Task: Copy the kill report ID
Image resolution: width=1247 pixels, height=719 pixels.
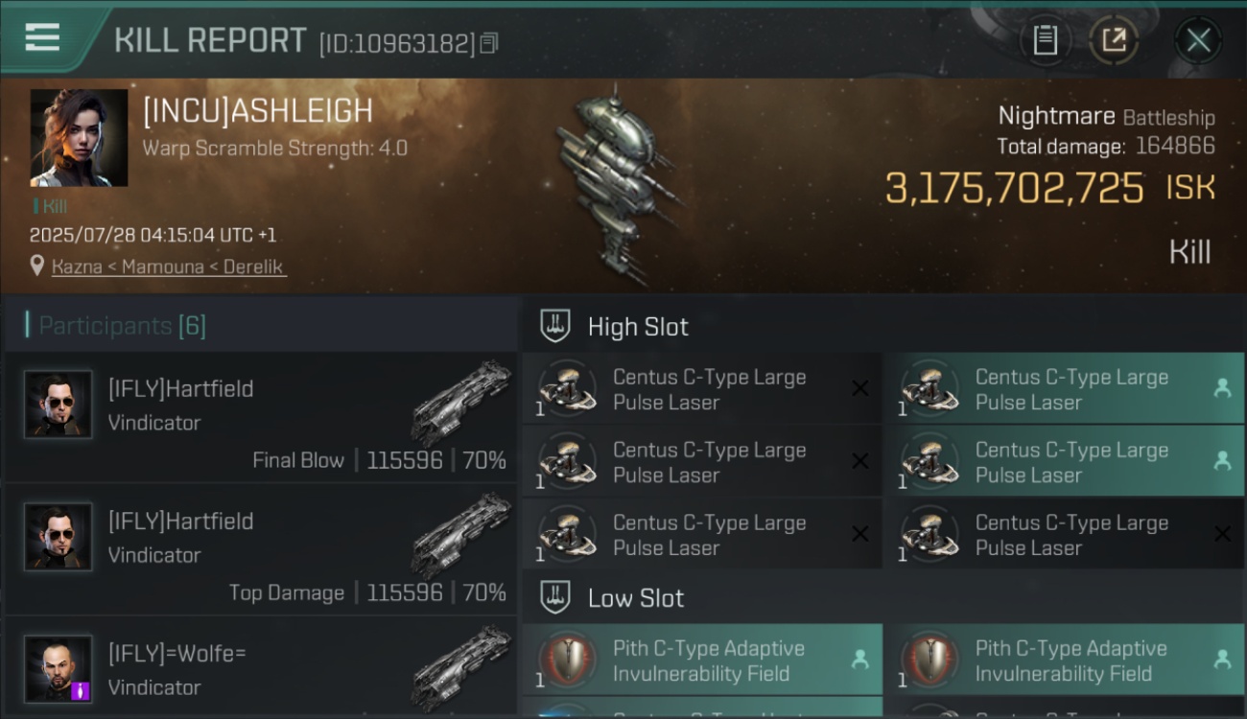Action: (x=489, y=43)
